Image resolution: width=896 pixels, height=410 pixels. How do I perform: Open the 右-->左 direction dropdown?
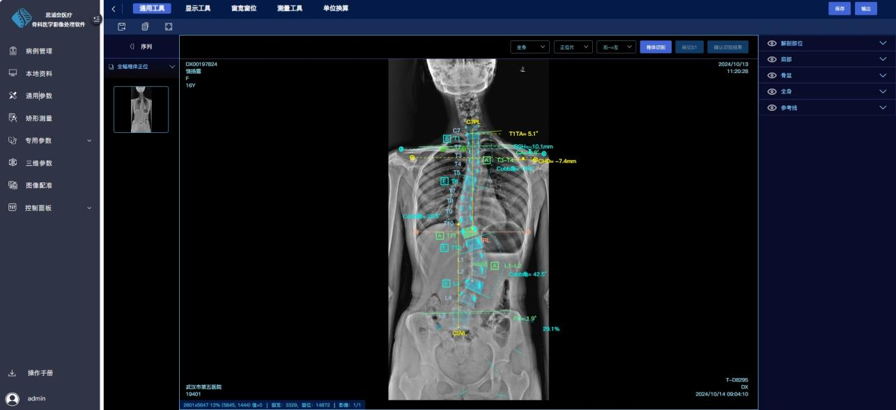pos(616,47)
